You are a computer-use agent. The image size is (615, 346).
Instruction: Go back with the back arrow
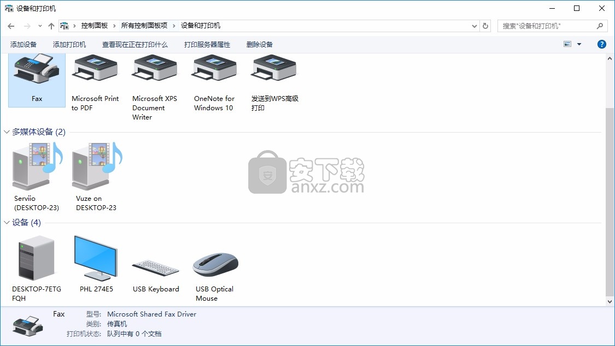point(11,26)
